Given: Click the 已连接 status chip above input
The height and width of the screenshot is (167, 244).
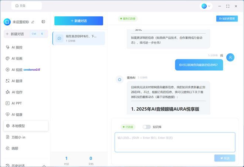Looking at the screenshot, I should coord(128,127).
